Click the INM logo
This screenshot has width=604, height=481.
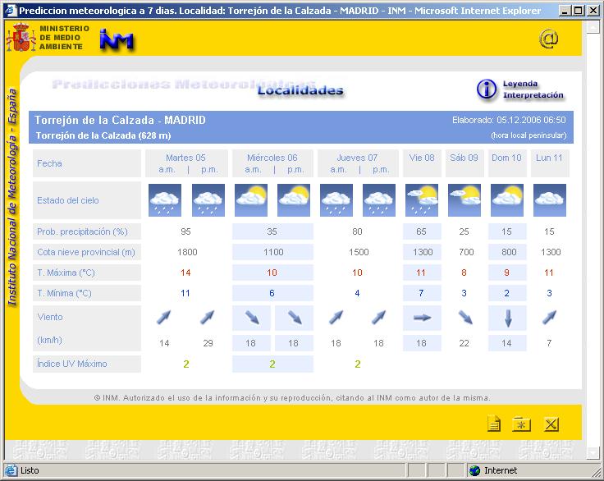click(x=117, y=39)
